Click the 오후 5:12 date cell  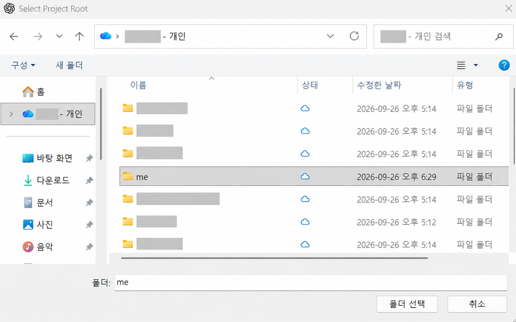(396, 222)
